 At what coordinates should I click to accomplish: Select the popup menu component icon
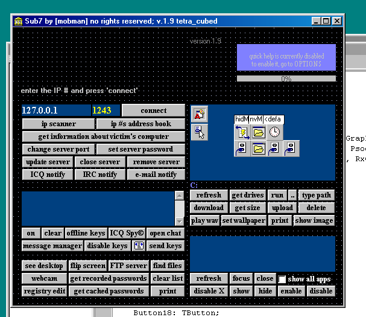200,132
